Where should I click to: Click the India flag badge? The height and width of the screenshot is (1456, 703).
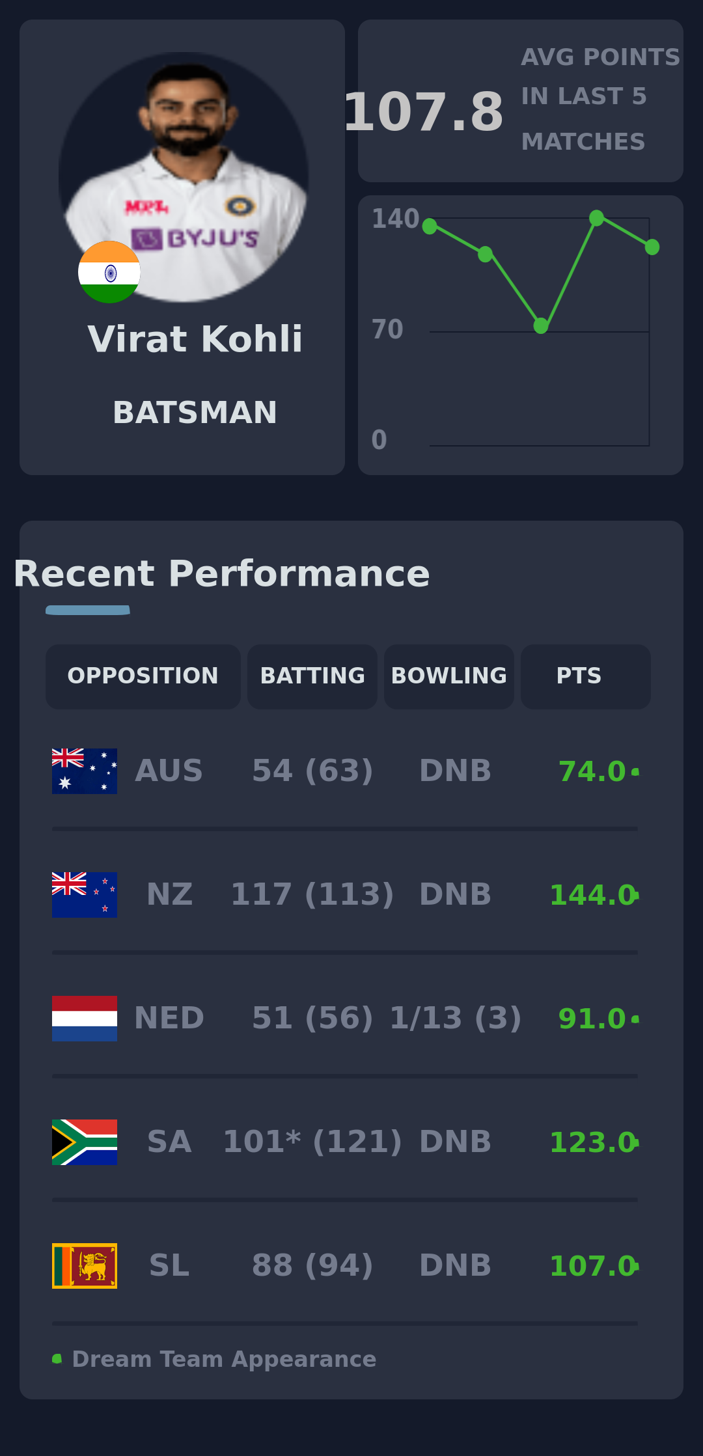(109, 272)
